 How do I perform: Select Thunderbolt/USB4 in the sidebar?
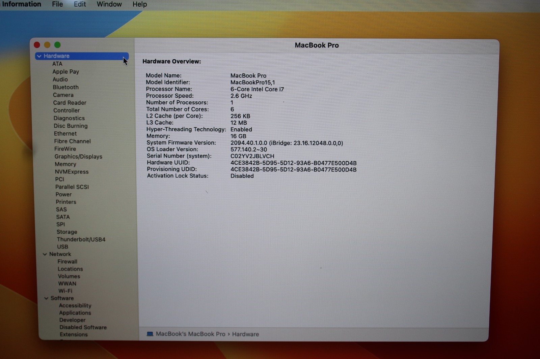pos(81,239)
